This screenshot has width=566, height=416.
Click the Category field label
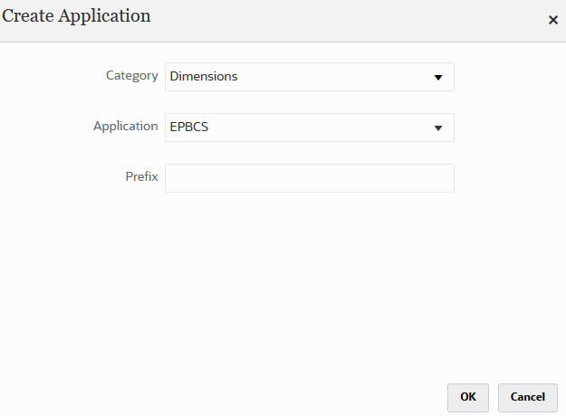(132, 76)
